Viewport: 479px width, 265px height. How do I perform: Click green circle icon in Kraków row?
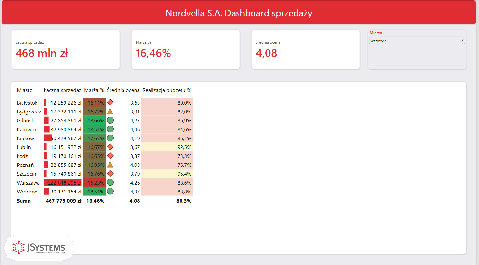[110, 138]
